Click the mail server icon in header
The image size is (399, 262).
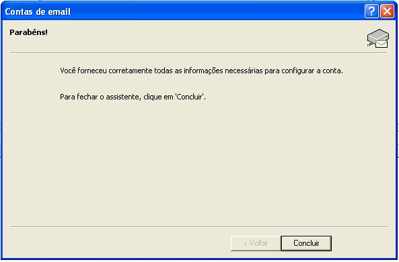(x=378, y=38)
